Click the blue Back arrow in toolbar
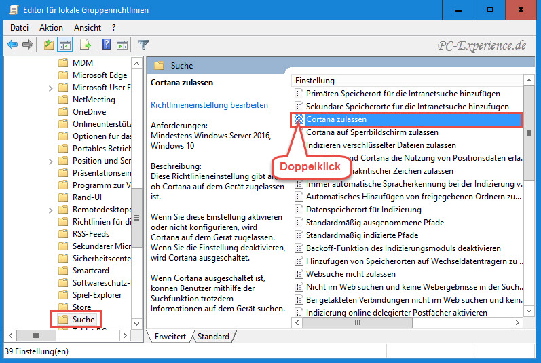Image resolution: width=541 pixels, height=363 pixels. coord(12,45)
